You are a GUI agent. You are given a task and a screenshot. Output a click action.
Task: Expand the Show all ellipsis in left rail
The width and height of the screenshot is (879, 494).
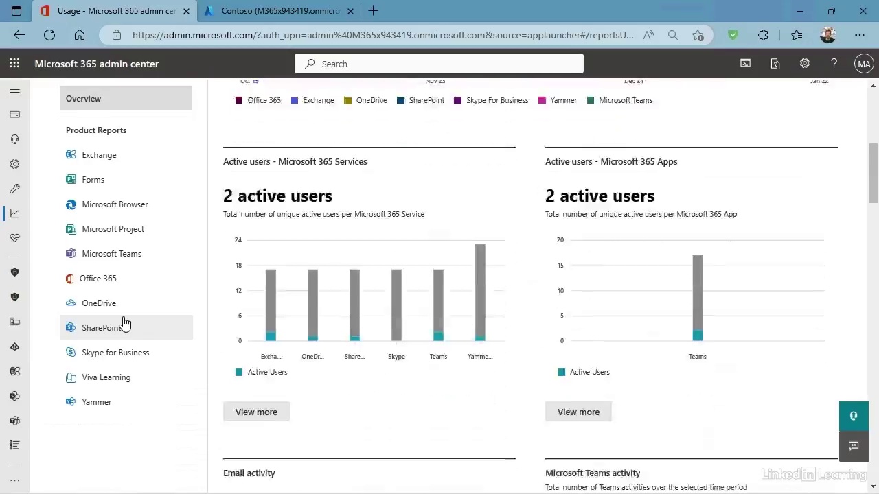(x=14, y=481)
